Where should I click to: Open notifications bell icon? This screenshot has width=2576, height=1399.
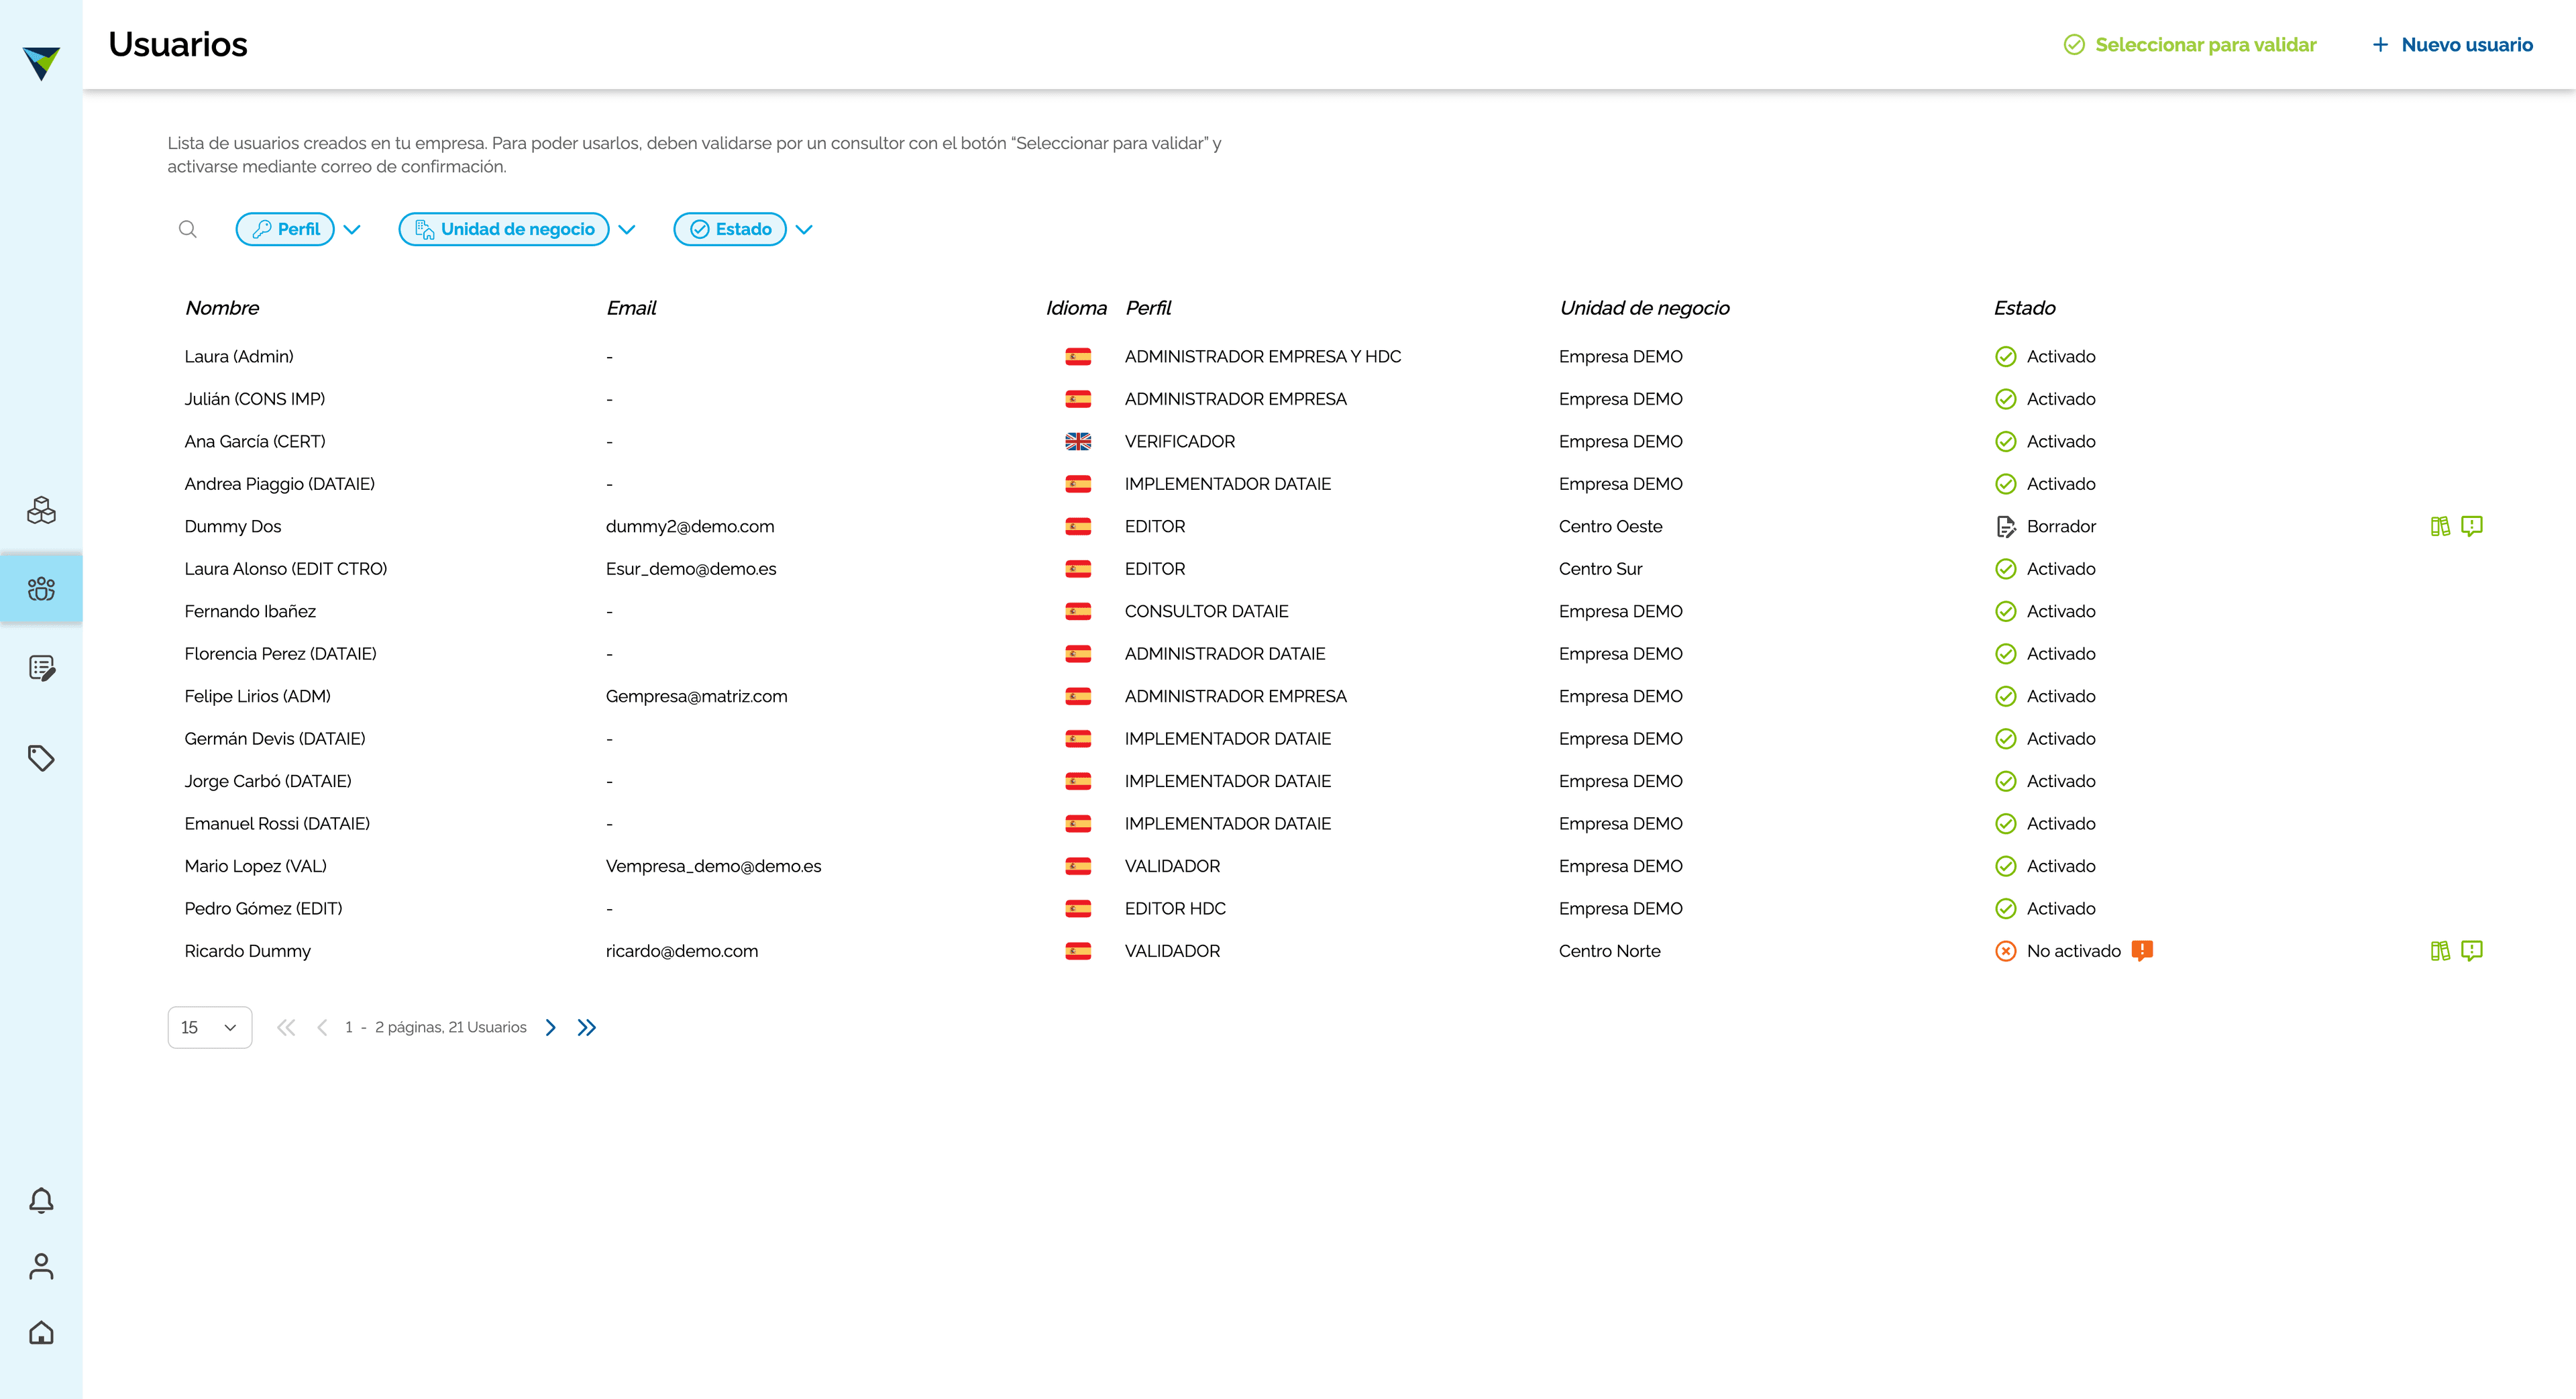click(41, 1200)
